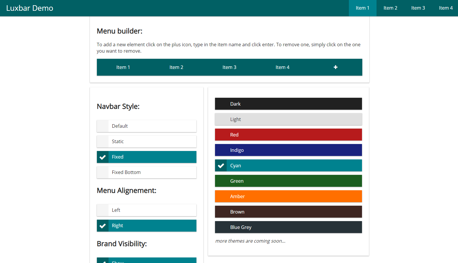Choose the Static navbar style

pos(146,141)
